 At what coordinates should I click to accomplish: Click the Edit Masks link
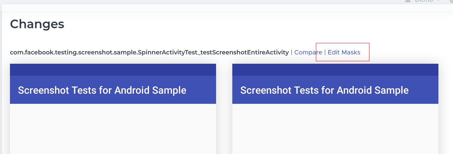click(344, 52)
